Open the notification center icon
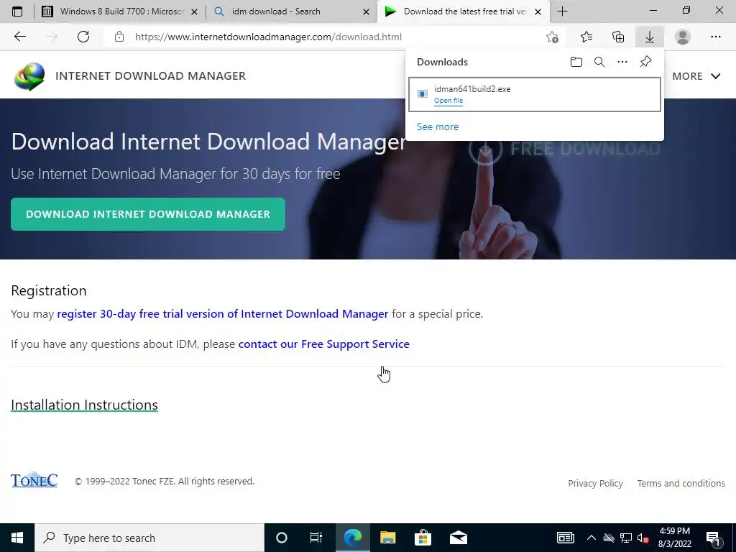 pyautogui.click(x=714, y=538)
